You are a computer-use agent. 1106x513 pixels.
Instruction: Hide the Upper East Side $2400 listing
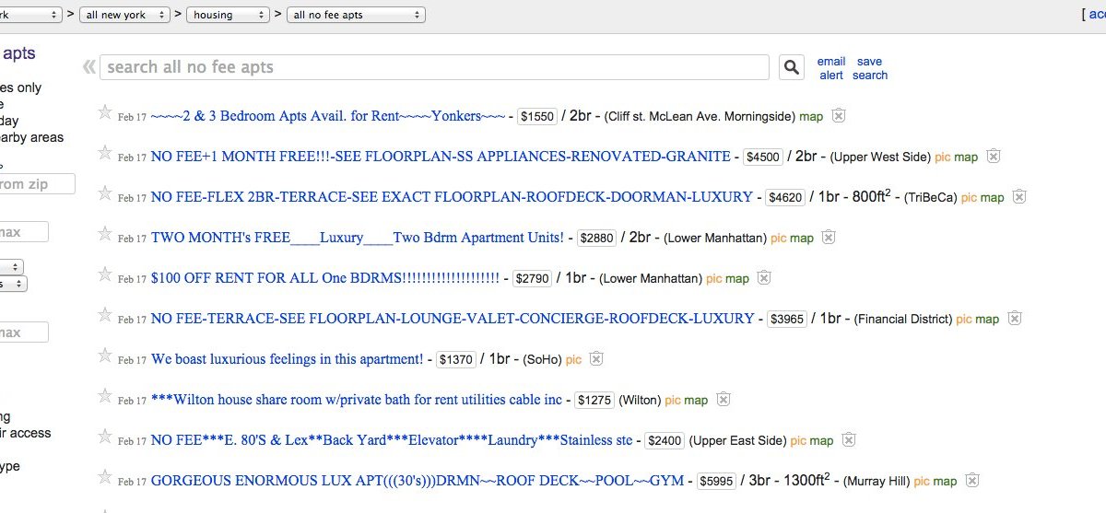click(x=848, y=440)
